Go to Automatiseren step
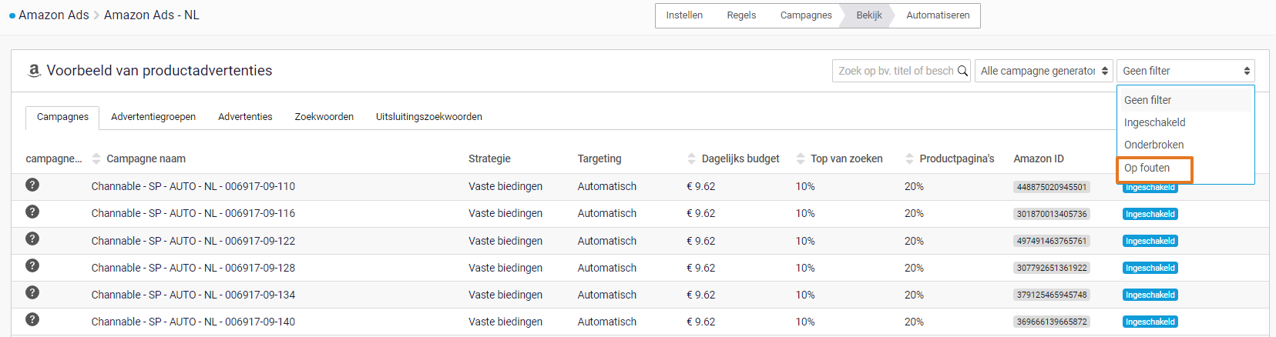The image size is (1276, 337). click(938, 15)
